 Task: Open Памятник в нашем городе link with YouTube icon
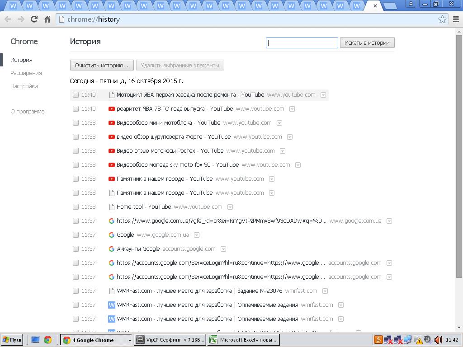click(165, 179)
